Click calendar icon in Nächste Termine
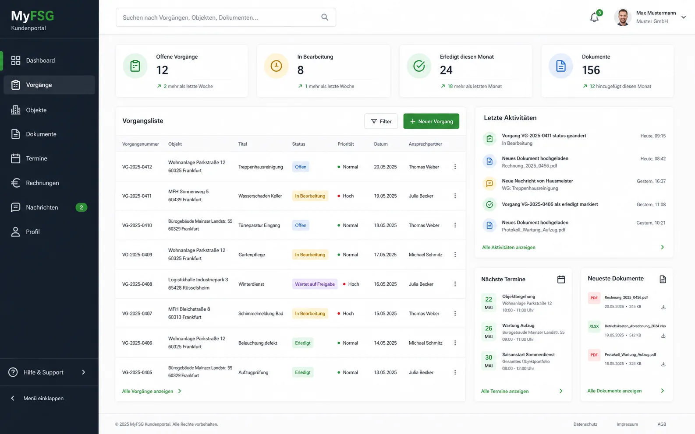This screenshot has height=434, width=695. [561, 279]
